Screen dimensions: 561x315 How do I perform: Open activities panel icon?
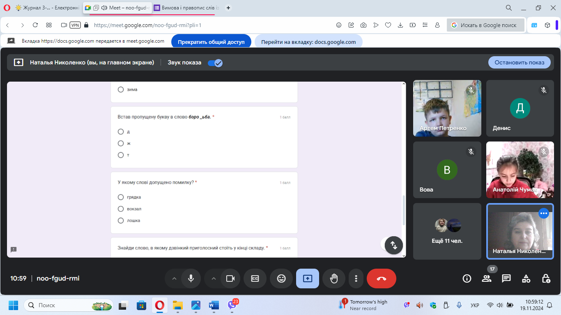[526, 278]
